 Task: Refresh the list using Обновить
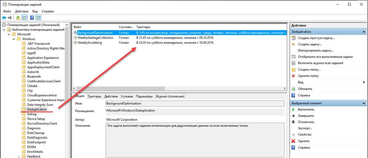pos(304,89)
